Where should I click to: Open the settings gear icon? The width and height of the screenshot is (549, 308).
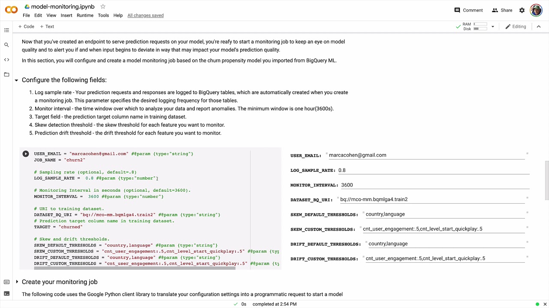click(x=522, y=10)
